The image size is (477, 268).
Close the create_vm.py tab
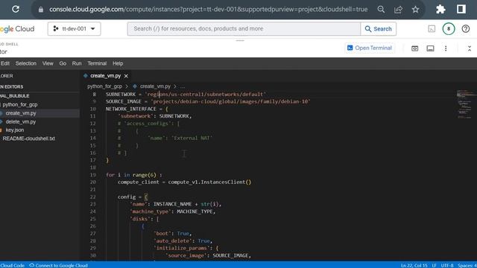(126, 76)
